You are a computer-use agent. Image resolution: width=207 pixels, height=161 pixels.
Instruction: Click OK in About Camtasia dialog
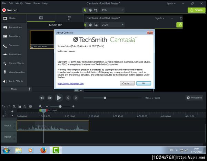coord(144,83)
